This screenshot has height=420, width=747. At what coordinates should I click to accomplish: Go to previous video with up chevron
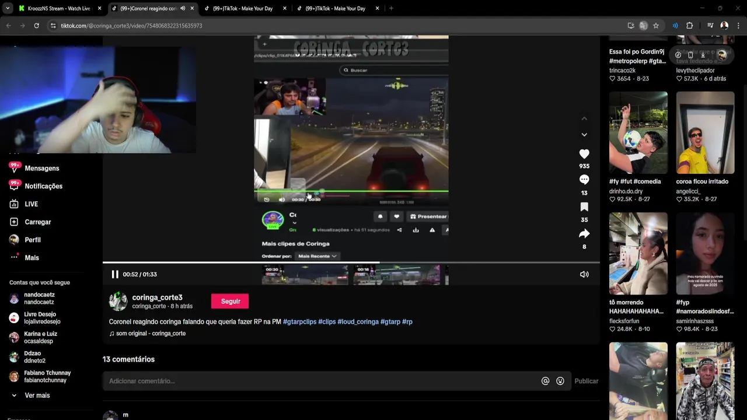(x=584, y=118)
